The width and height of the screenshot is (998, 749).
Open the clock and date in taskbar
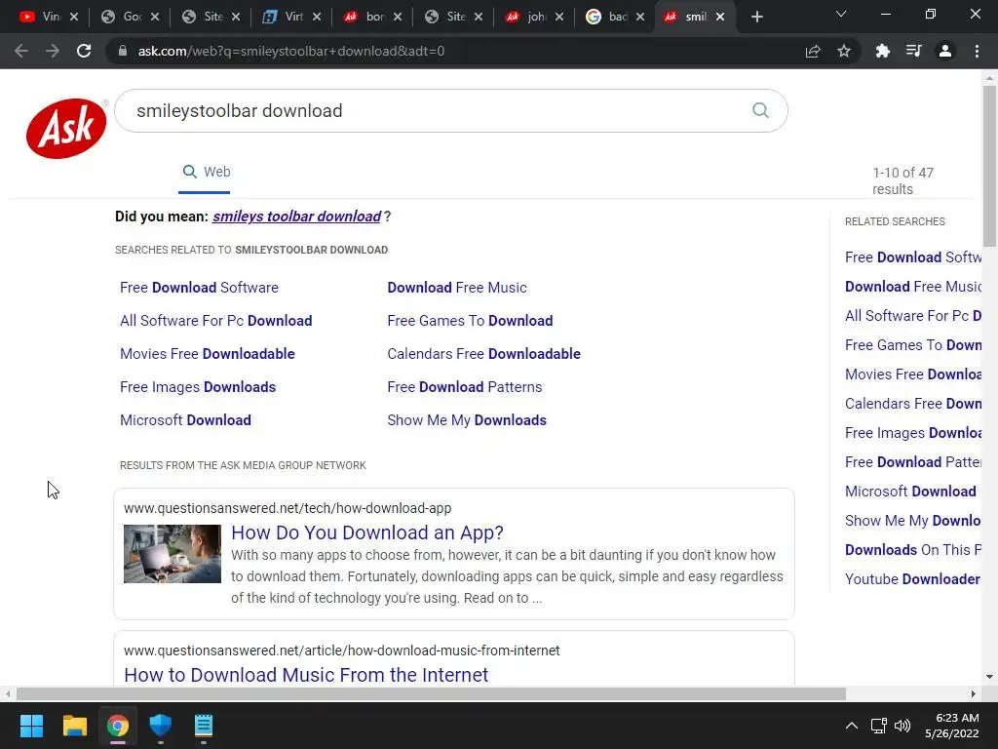pos(952,726)
